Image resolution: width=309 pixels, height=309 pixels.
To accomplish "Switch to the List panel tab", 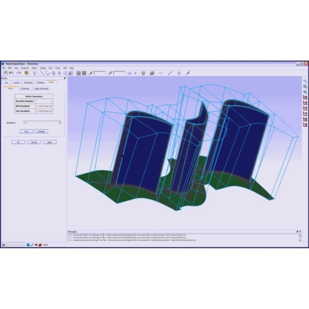I will (6, 83).
